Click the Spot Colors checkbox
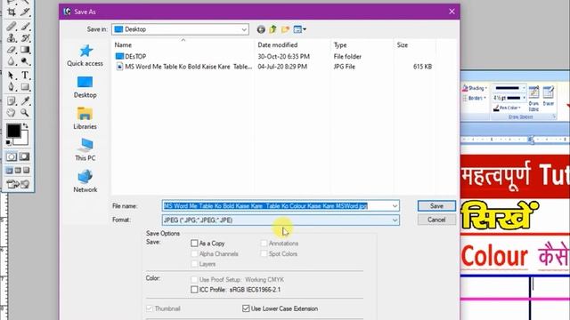 coord(264,253)
